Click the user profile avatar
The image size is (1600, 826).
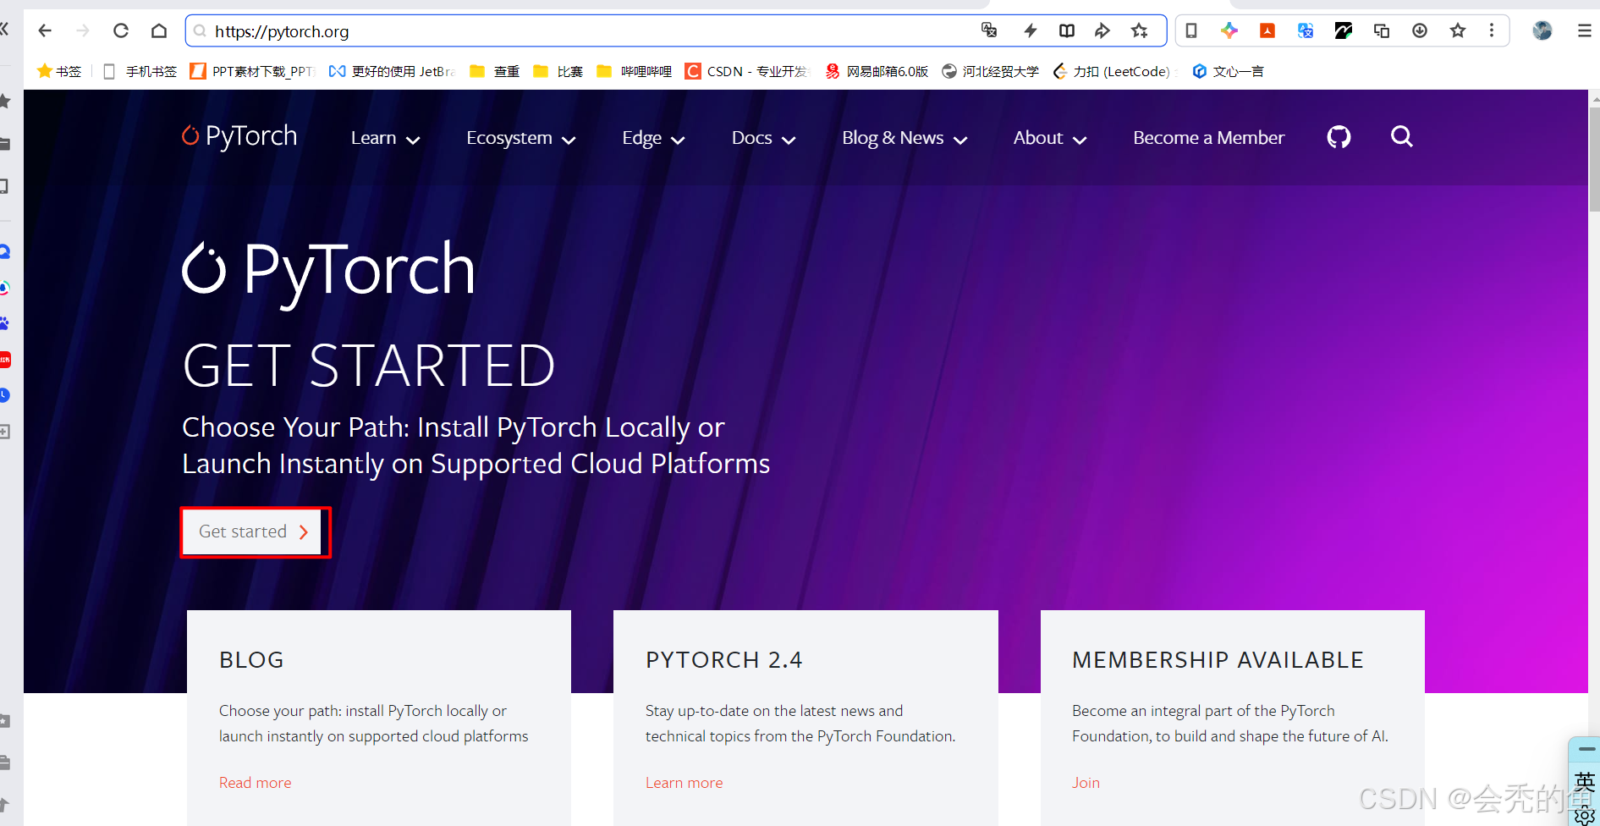tap(1542, 30)
